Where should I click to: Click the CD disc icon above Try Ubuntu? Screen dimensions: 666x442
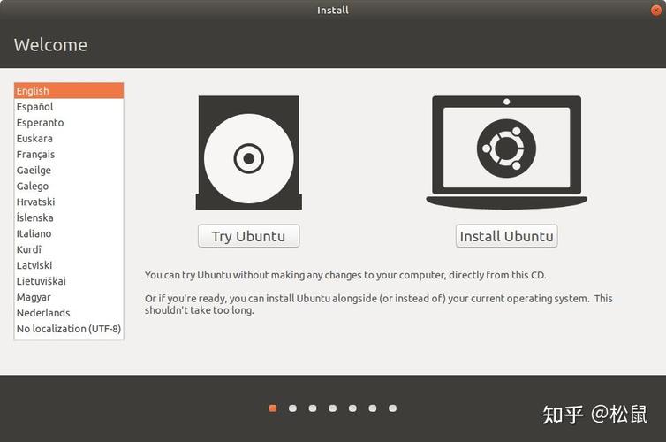pyautogui.click(x=248, y=154)
